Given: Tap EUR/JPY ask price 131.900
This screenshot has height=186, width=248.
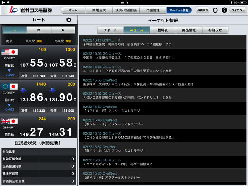Looking at the screenshot, I should click(x=63, y=98).
